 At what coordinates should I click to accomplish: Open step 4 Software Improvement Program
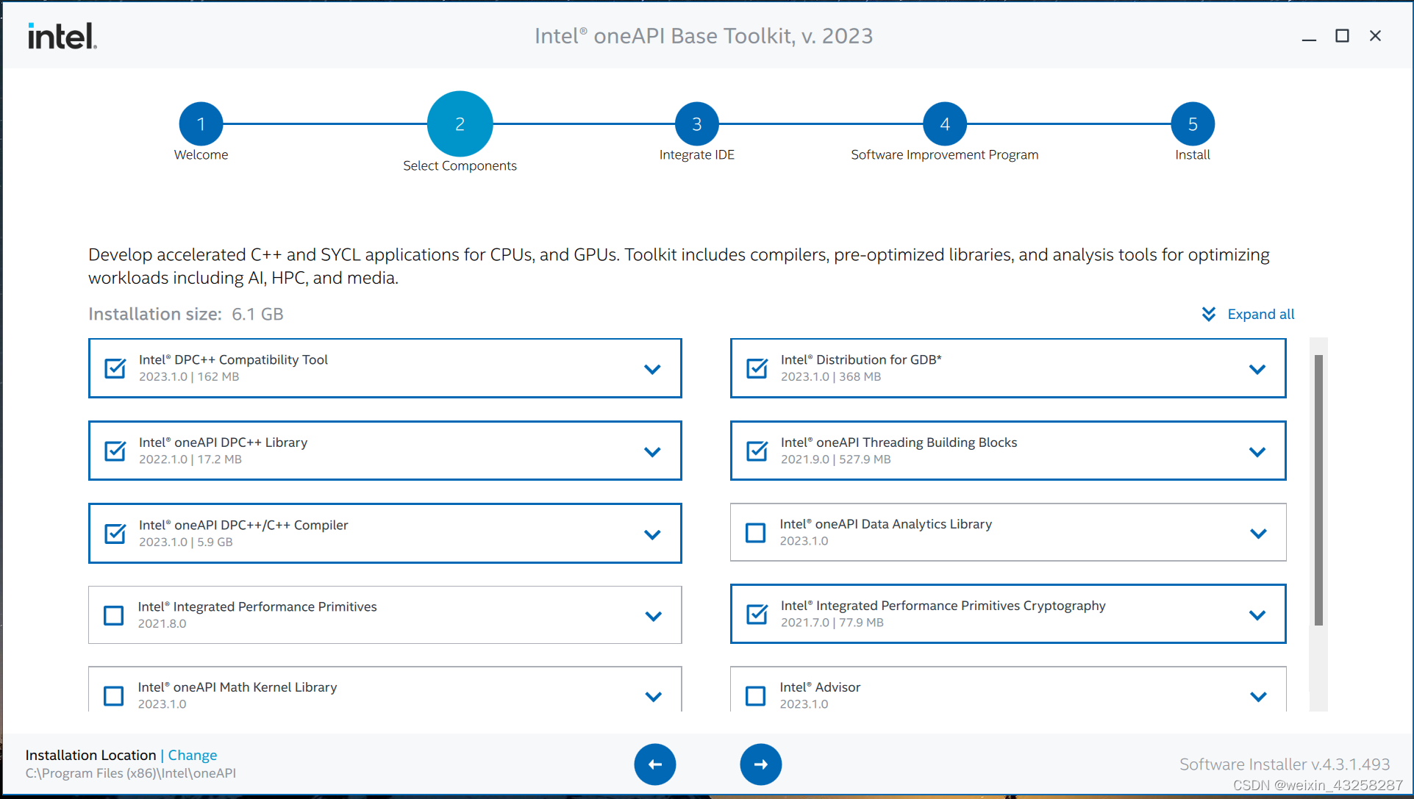click(944, 124)
